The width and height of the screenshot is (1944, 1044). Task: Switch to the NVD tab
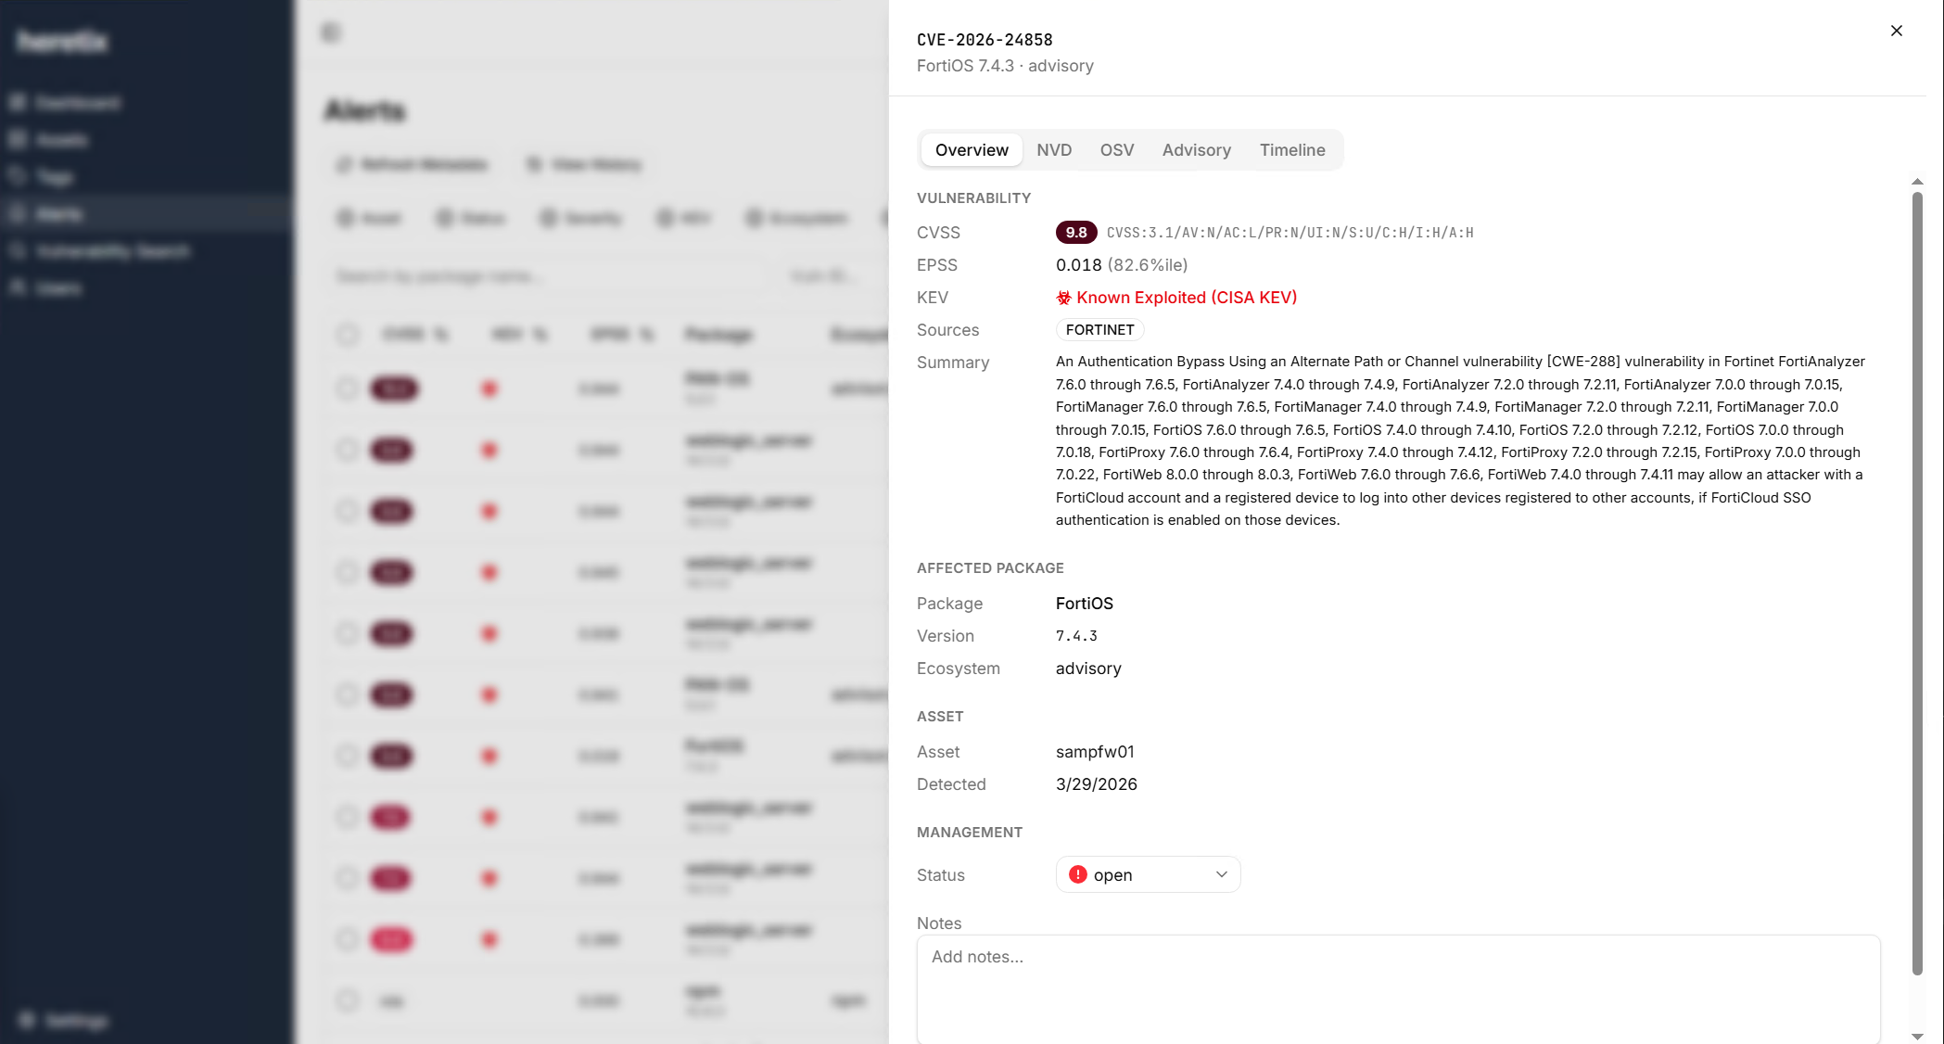coord(1053,149)
